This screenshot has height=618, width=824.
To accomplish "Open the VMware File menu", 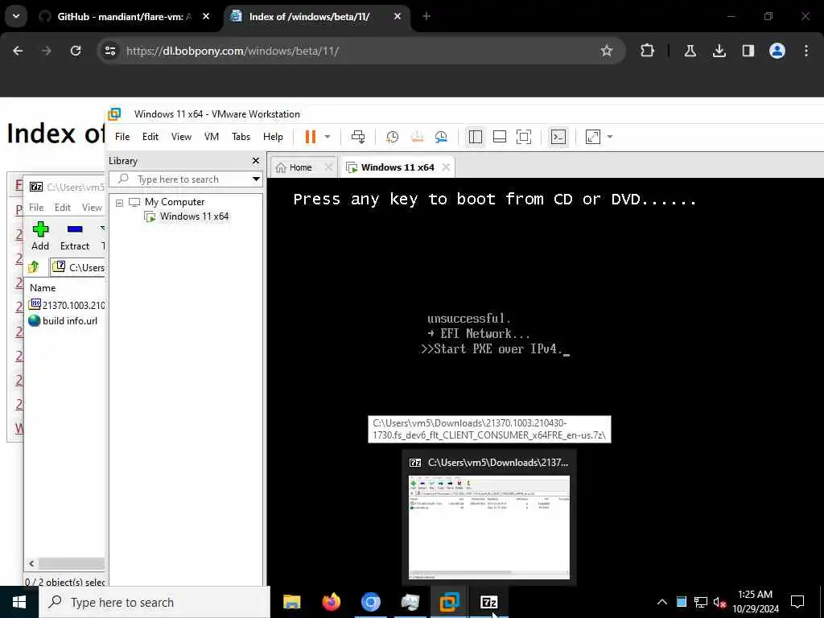I will tap(122, 137).
